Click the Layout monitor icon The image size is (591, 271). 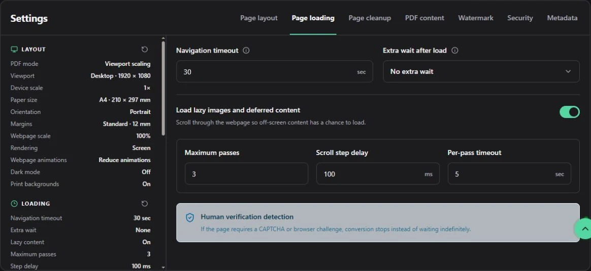click(x=14, y=49)
